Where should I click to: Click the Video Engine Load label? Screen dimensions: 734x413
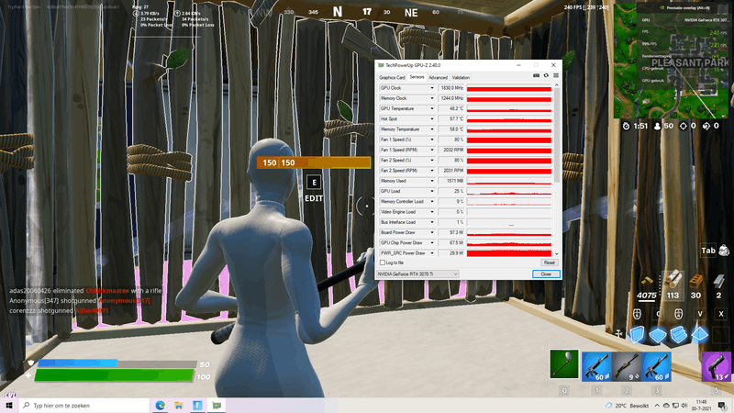(x=398, y=212)
